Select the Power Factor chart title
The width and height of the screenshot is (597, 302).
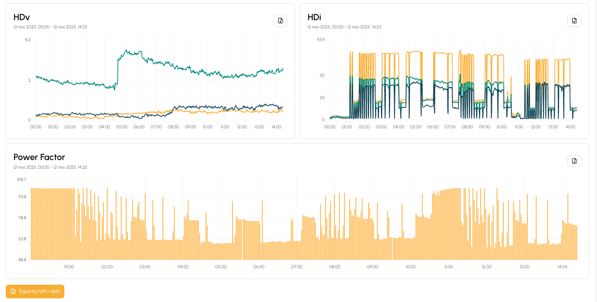[39, 157]
